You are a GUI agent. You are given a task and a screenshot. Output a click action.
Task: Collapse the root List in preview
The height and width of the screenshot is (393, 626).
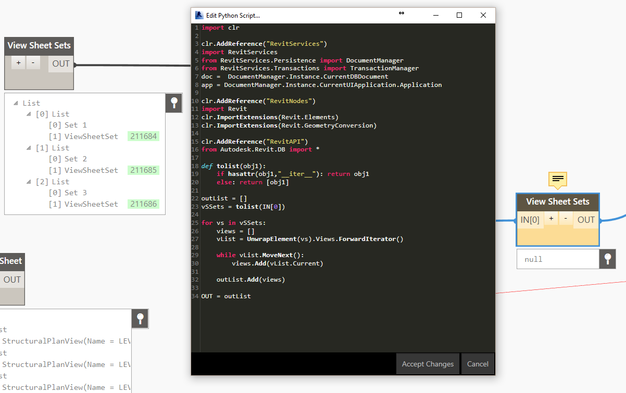16,103
